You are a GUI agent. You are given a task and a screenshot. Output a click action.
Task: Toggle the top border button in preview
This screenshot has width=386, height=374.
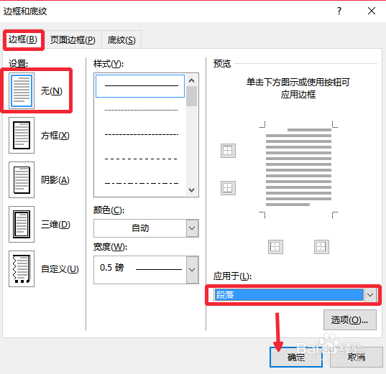click(x=228, y=151)
